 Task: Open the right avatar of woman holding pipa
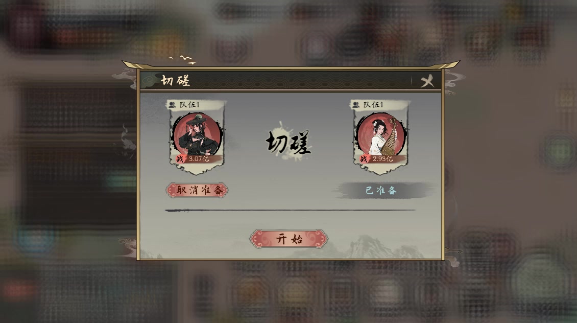tap(381, 134)
